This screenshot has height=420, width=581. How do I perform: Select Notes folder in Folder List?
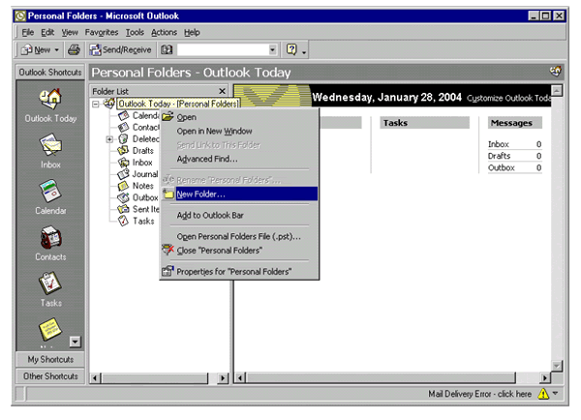136,186
